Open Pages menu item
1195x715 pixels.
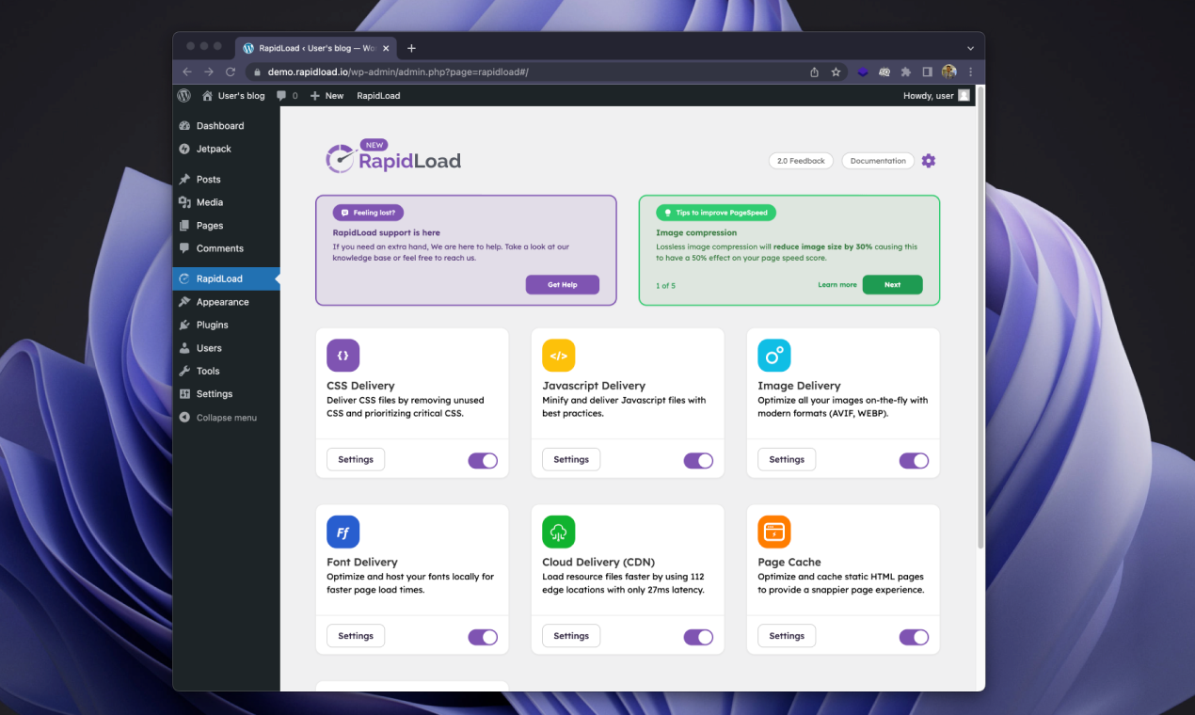(226, 226)
